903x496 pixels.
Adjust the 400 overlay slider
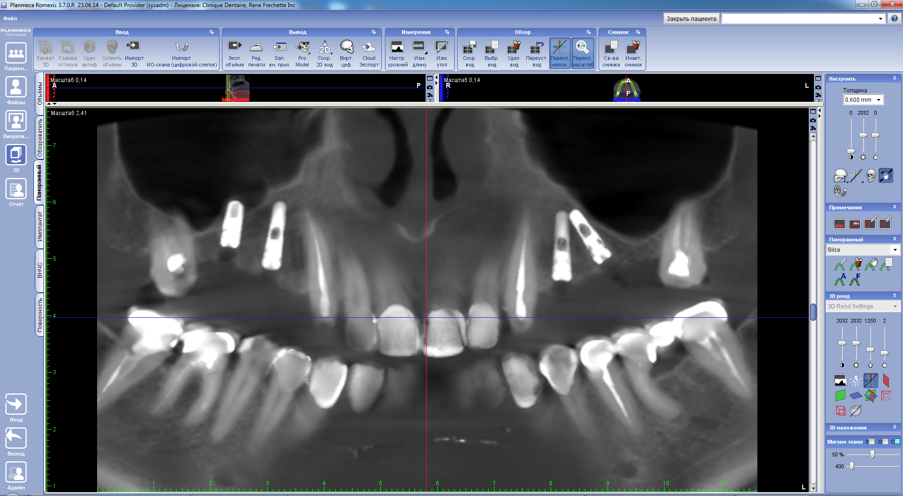(x=852, y=466)
